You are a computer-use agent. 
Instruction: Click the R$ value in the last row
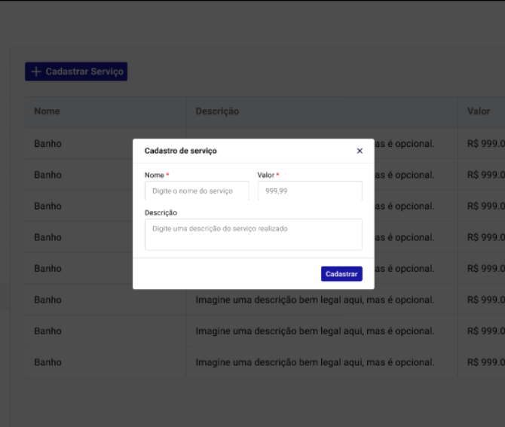(485, 362)
